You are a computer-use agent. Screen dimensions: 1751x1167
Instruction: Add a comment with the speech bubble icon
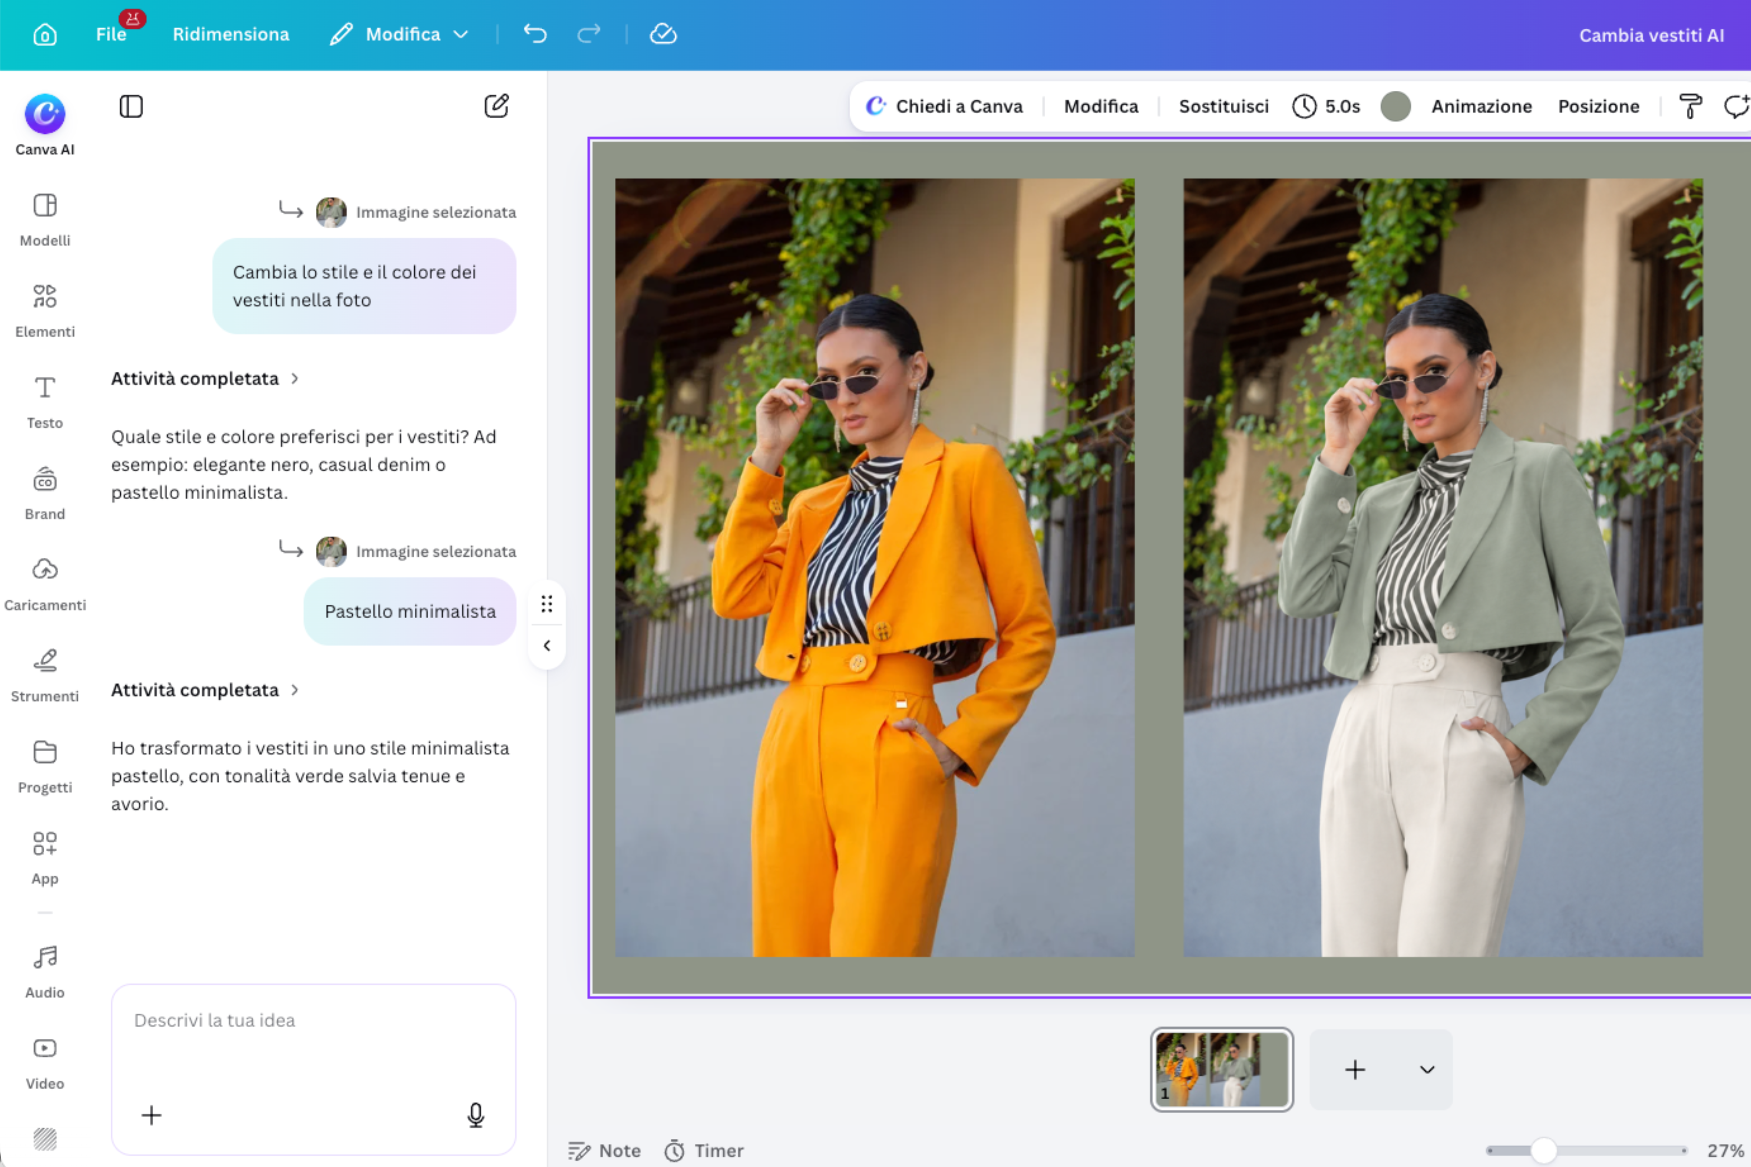(1736, 106)
